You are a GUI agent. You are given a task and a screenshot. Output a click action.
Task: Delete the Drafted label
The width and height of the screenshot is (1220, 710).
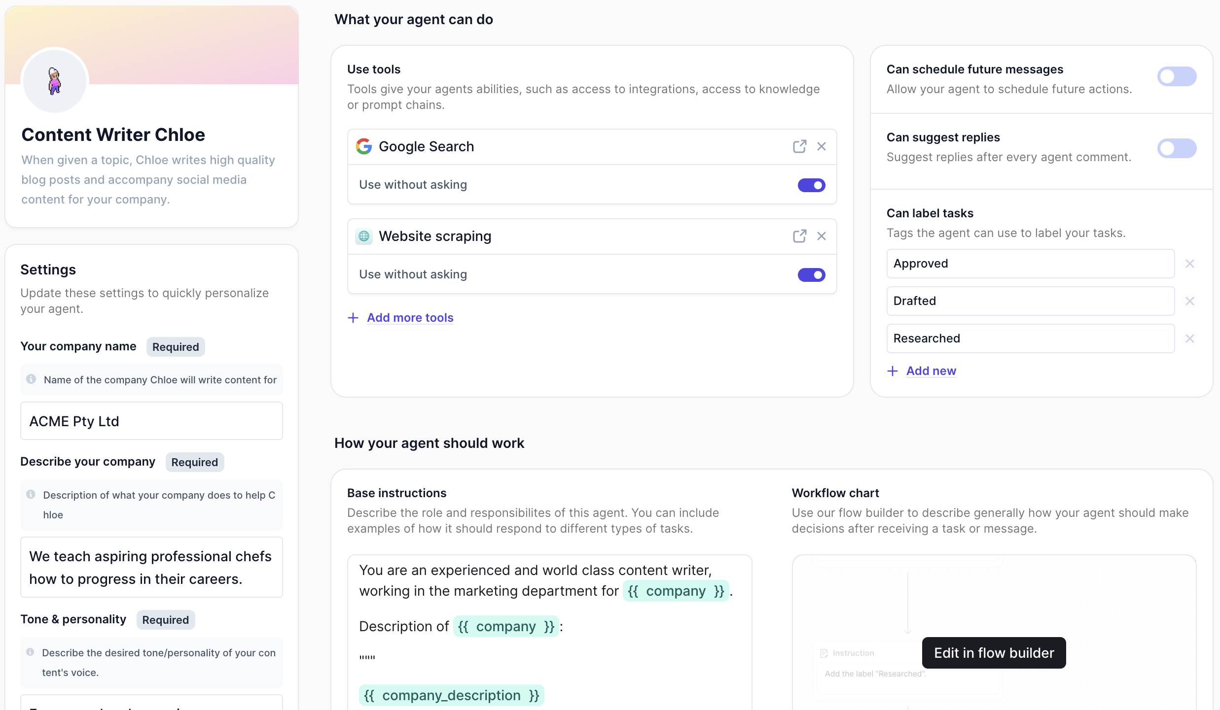[1190, 301]
